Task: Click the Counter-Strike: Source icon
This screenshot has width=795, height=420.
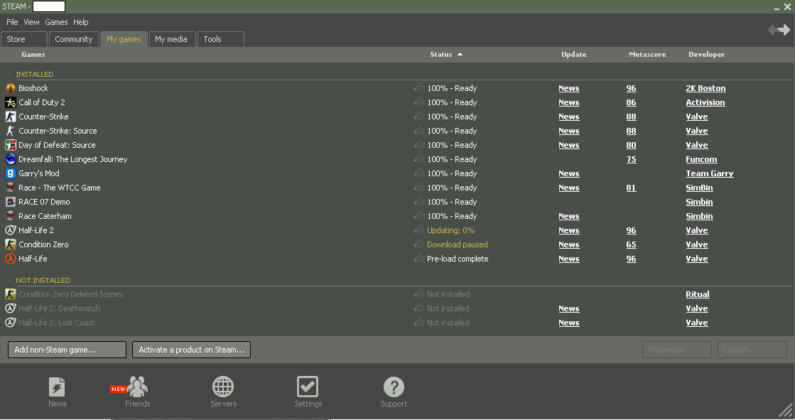Action: [10, 131]
